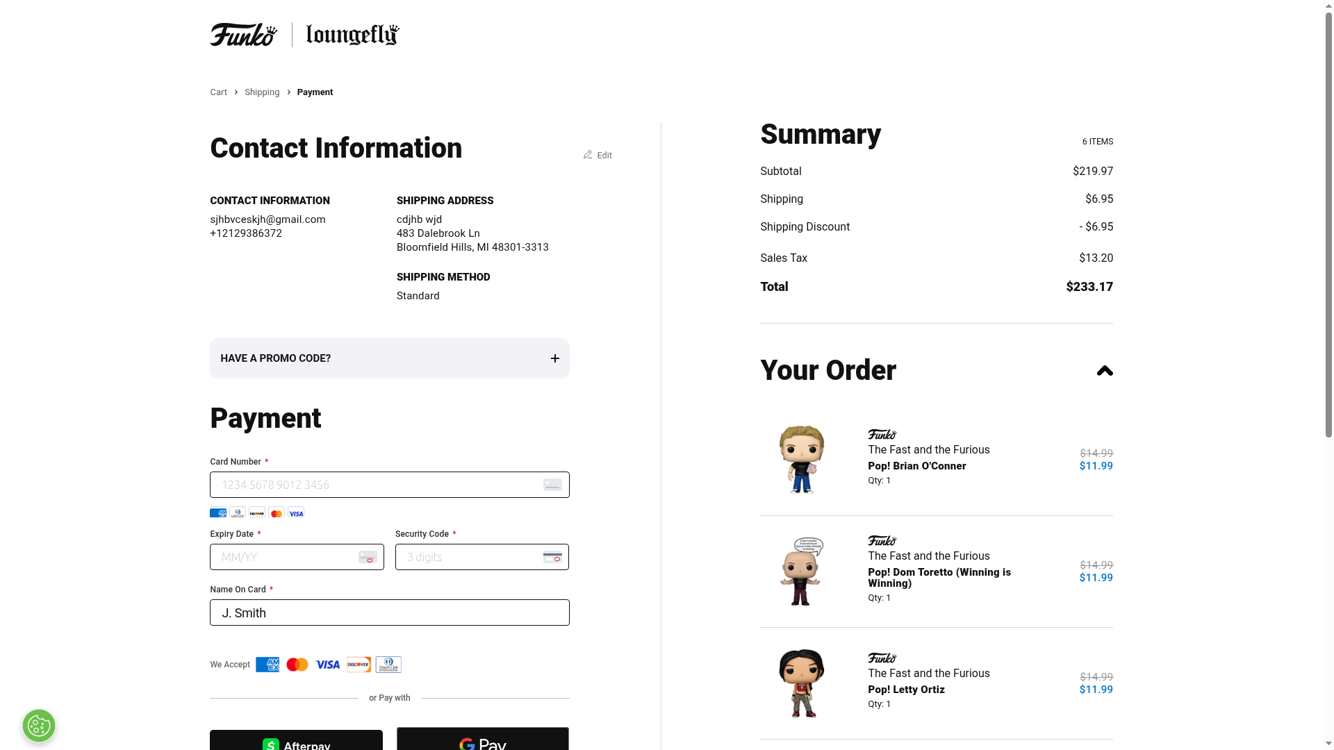The image size is (1334, 750).
Task: Open cookie preferences icon
Action: (39, 726)
